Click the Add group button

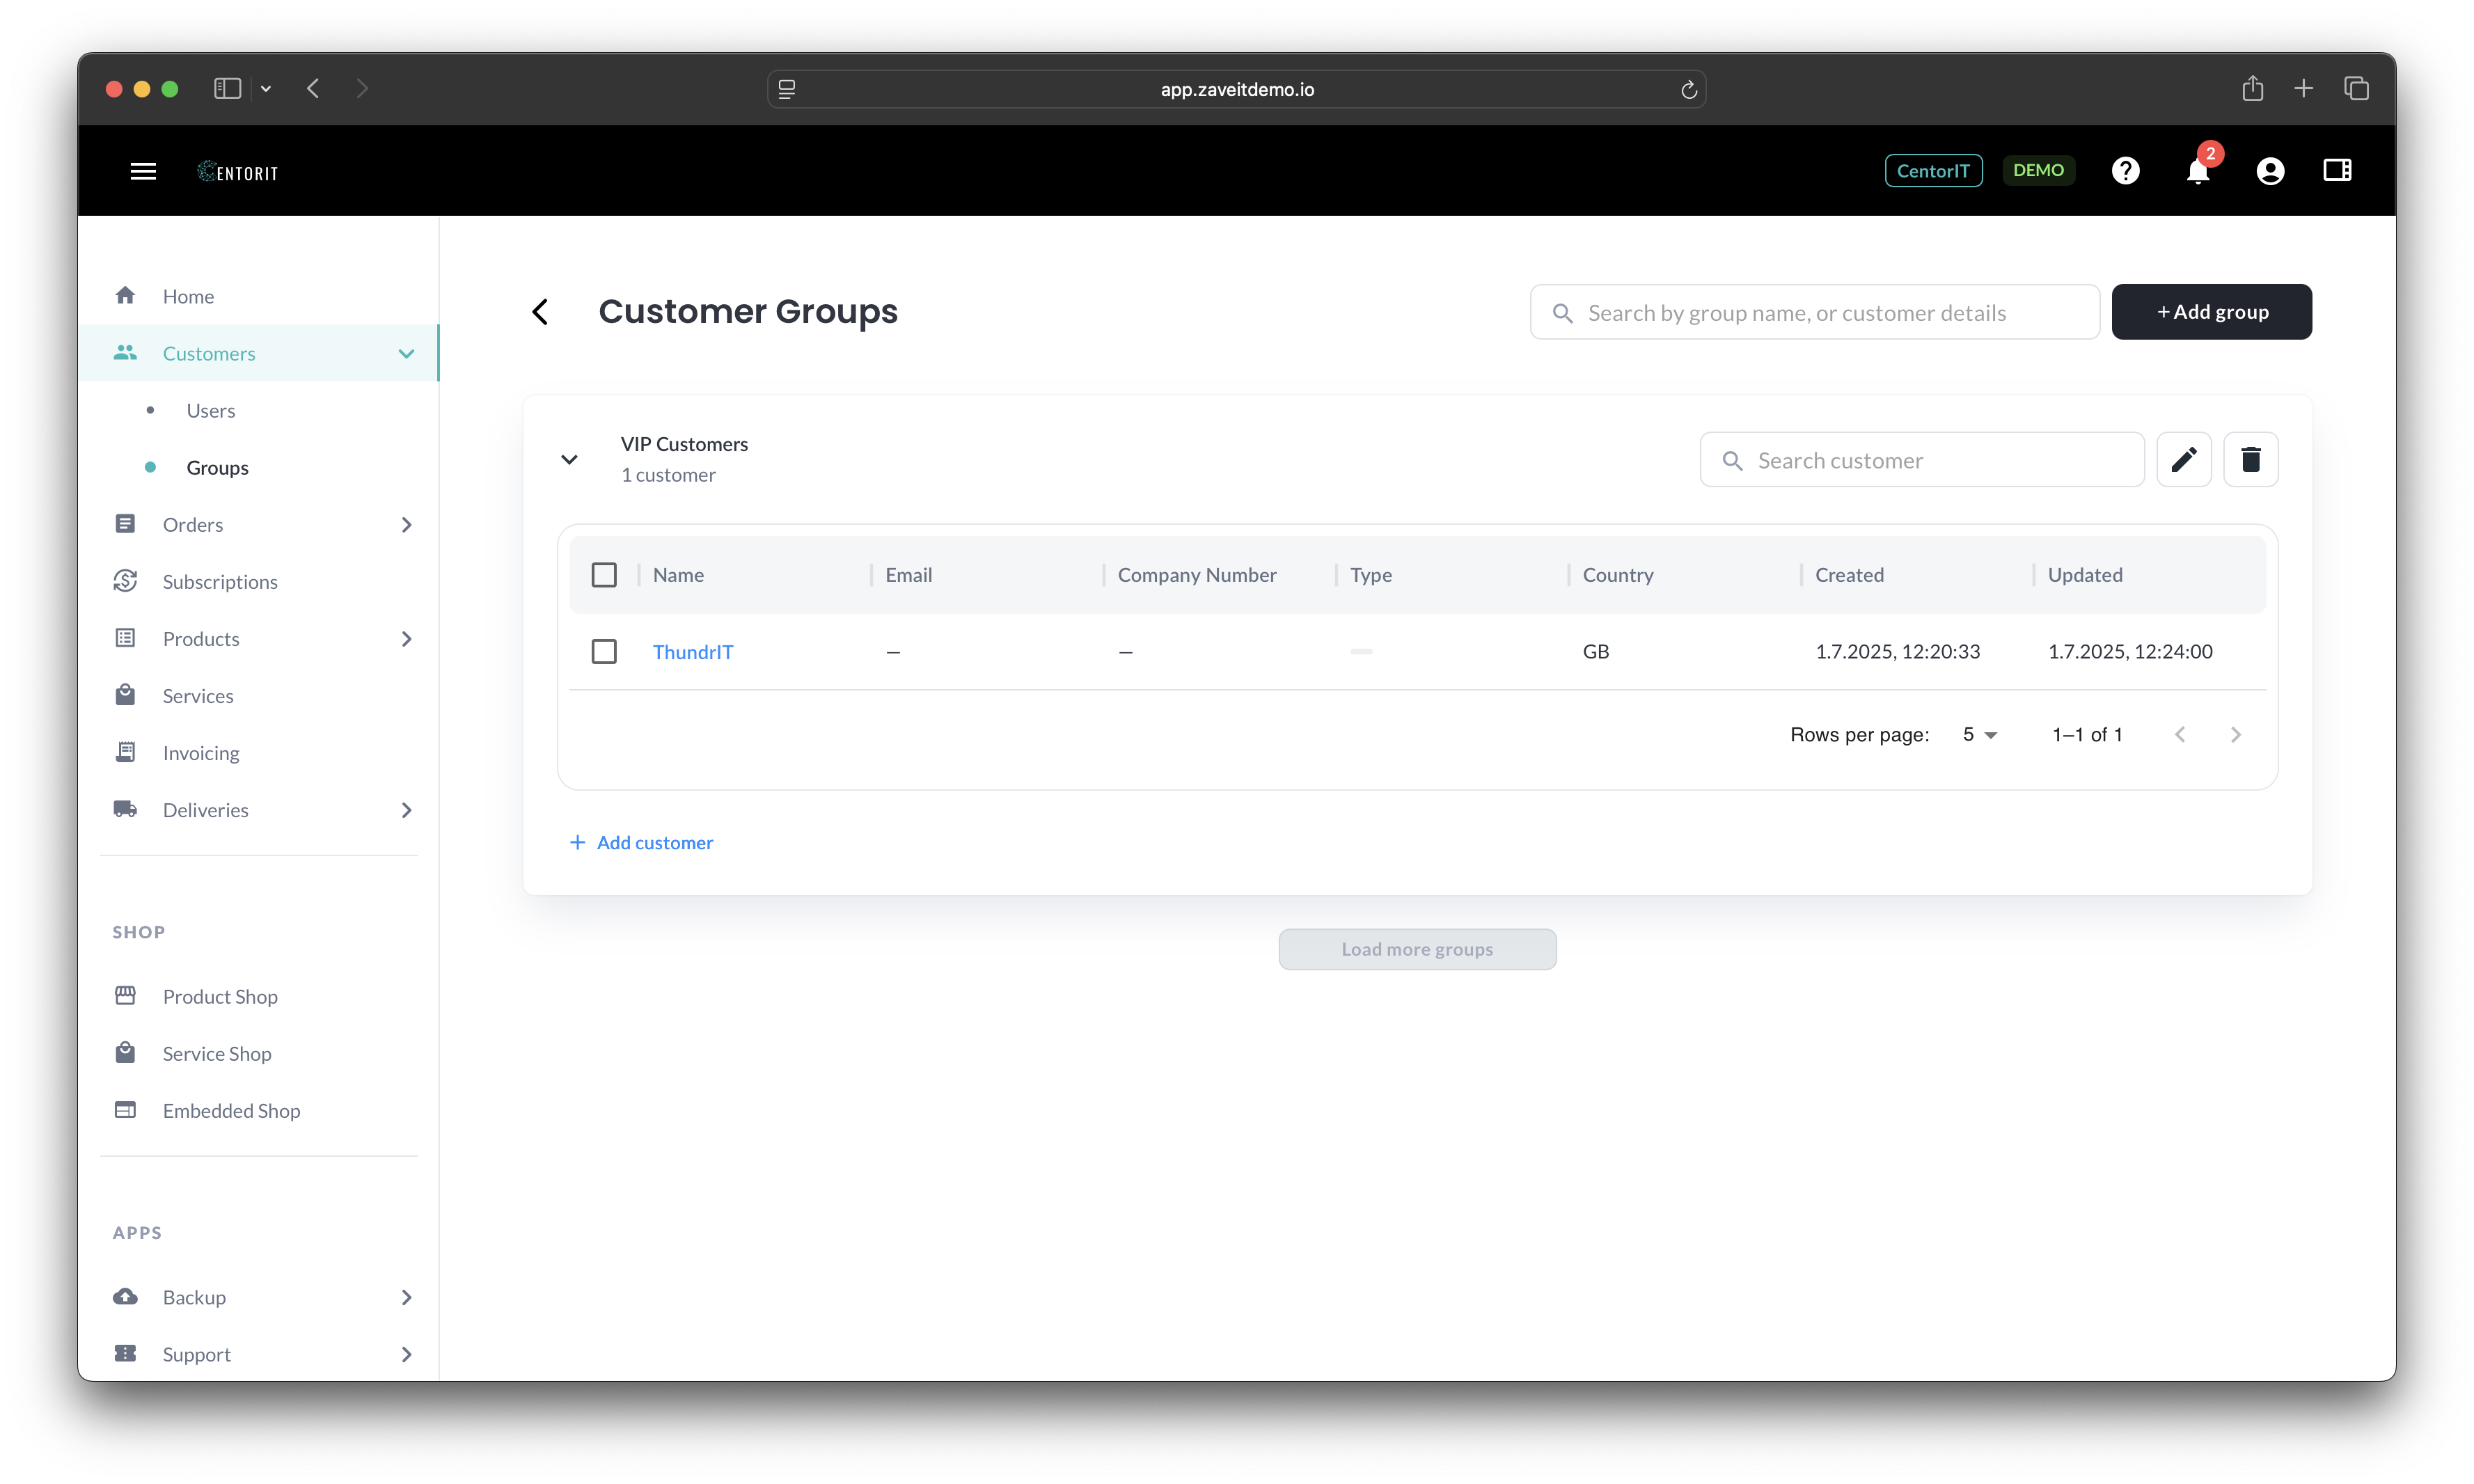click(x=2211, y=312)
